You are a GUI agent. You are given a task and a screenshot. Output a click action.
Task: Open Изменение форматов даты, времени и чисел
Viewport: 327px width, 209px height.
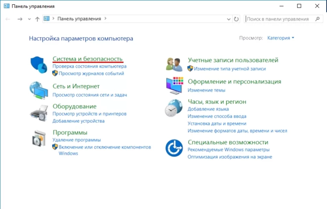(x=237, y=131)
